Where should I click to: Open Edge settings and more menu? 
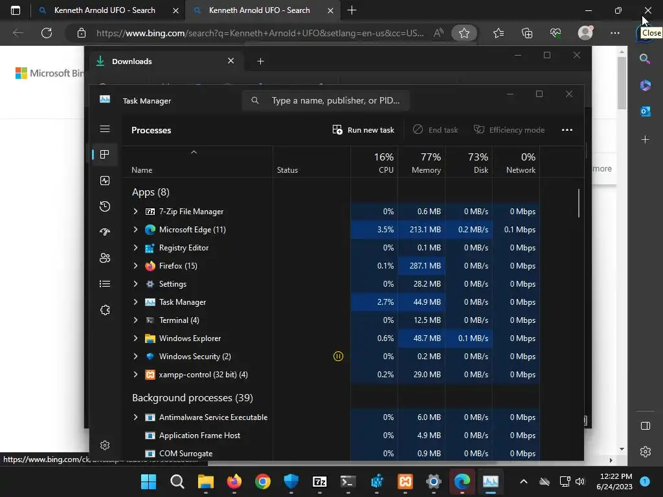(x=615, y=33)
